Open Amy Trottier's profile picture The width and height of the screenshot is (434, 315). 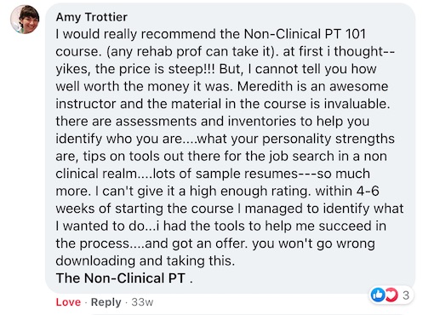point(25,20)
